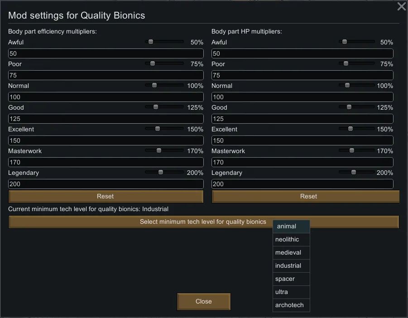Pick medieval tech level
This screenshot has width=408, height=318.
291,253
